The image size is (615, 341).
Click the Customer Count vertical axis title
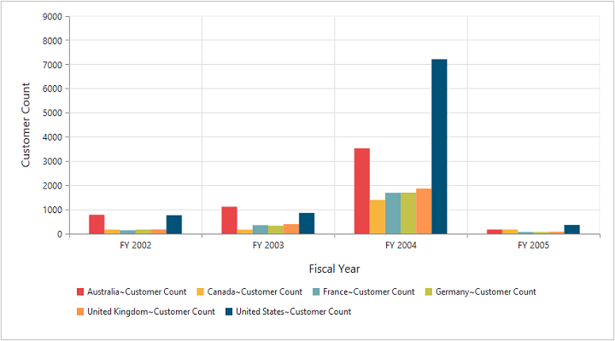(26, 124)
